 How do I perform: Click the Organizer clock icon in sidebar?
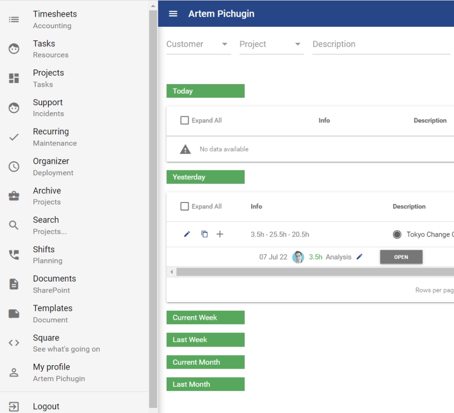14,167
